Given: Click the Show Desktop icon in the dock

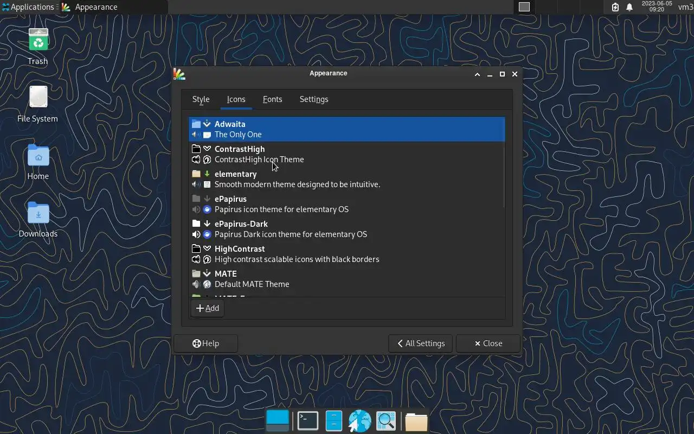Looking at the screenshot, I should click(278, 420).
